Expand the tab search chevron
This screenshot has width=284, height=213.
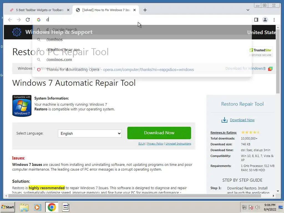tap(248, 10)
